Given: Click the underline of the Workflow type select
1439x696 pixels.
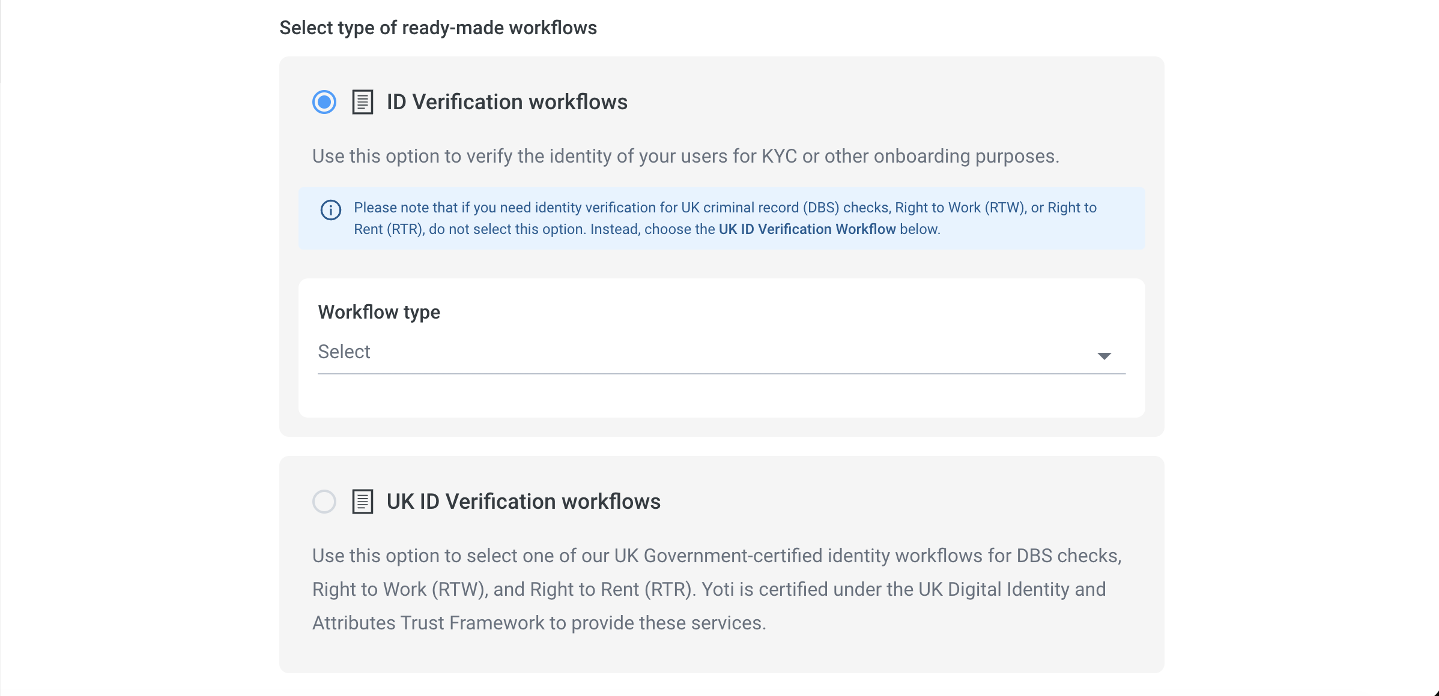Looking at the screenshot, I should pyautogui.click(x=721, y=373).
